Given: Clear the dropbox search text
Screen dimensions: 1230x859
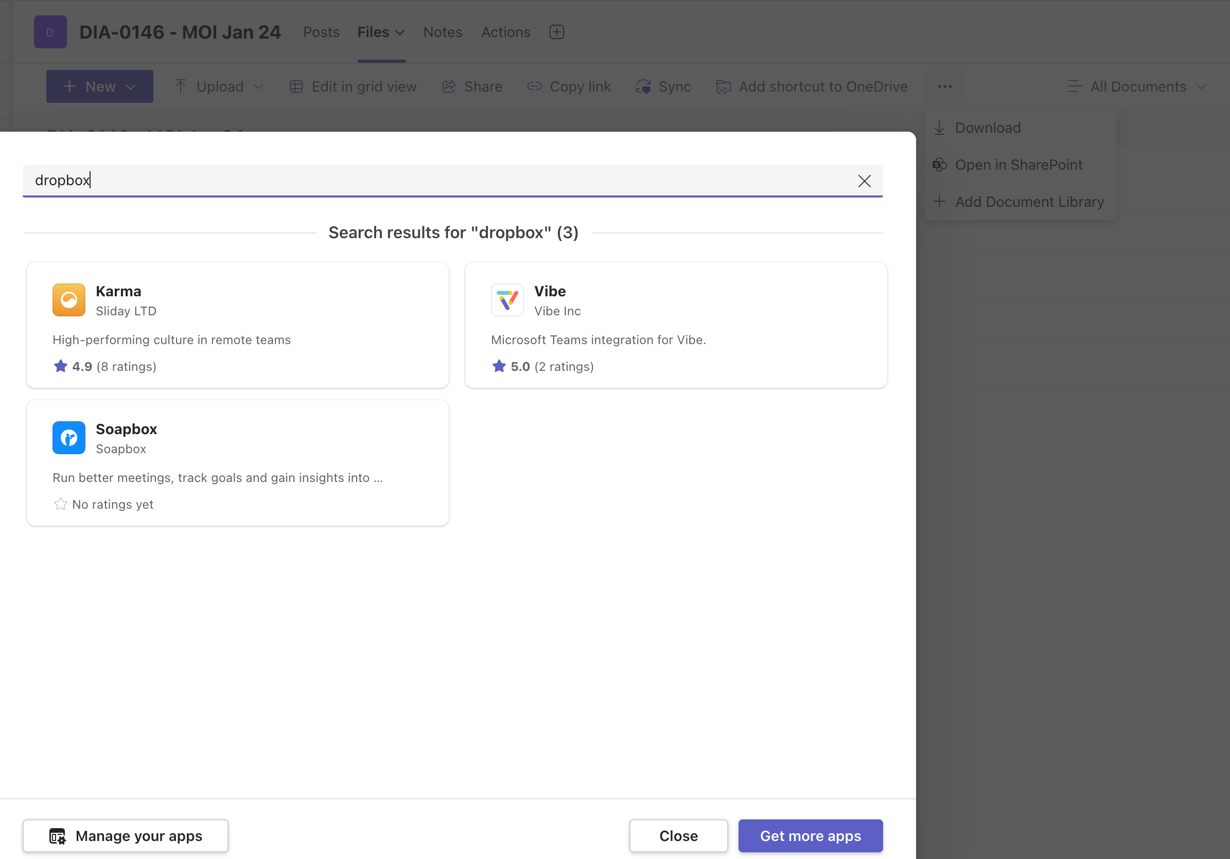Looking at the screenshot, I should tap(864, 181).
